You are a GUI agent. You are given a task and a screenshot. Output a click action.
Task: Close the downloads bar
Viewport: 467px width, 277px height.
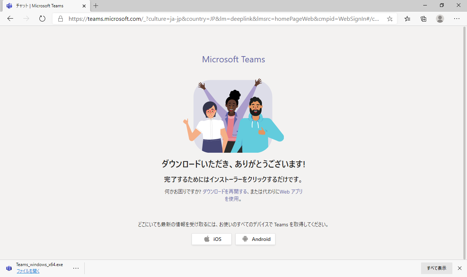(460, 268)
